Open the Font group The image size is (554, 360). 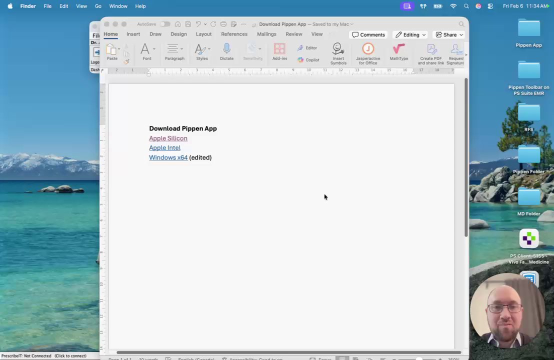pyautogui.click(x=146, y=52)
